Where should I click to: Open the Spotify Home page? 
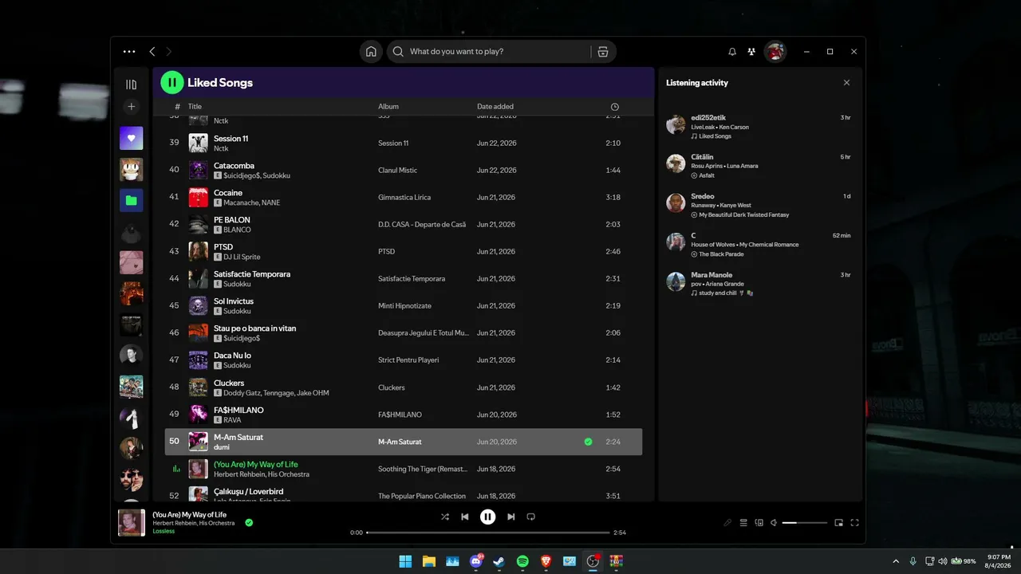tap(371, 51)
